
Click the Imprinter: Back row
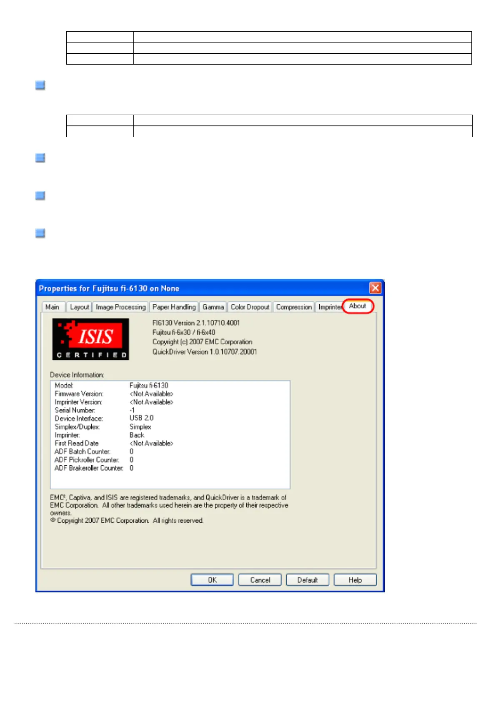click(x=100, y=435)
